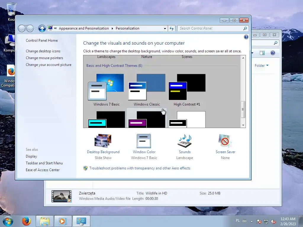Open Help in the Personalization window
The image size is (303, 227).
(x=246, y=37)
